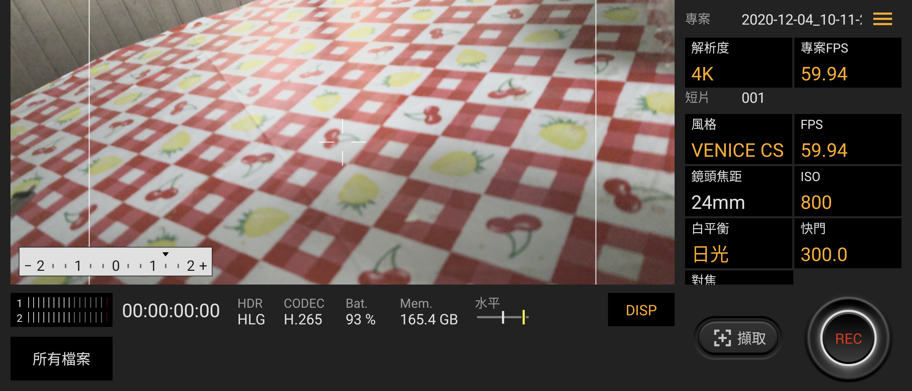
Task: Open 所有檔案 all files
Action: (x=62, y=358)
